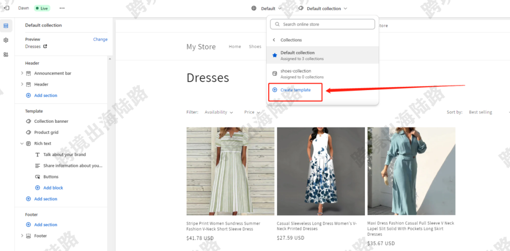Open Home in store navigation
Image resolution: width=510 pixels, height=251 pixels.
click(235, 47)
